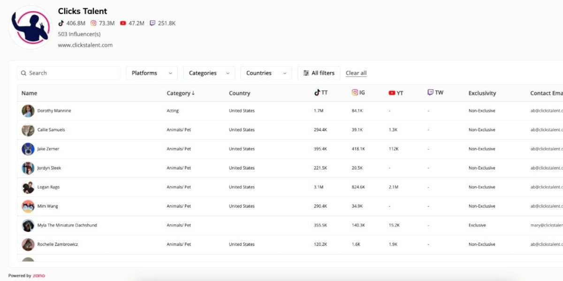Click the YouTube icon beside 47.2M
The image size is (563, 281).
(123, 23)
